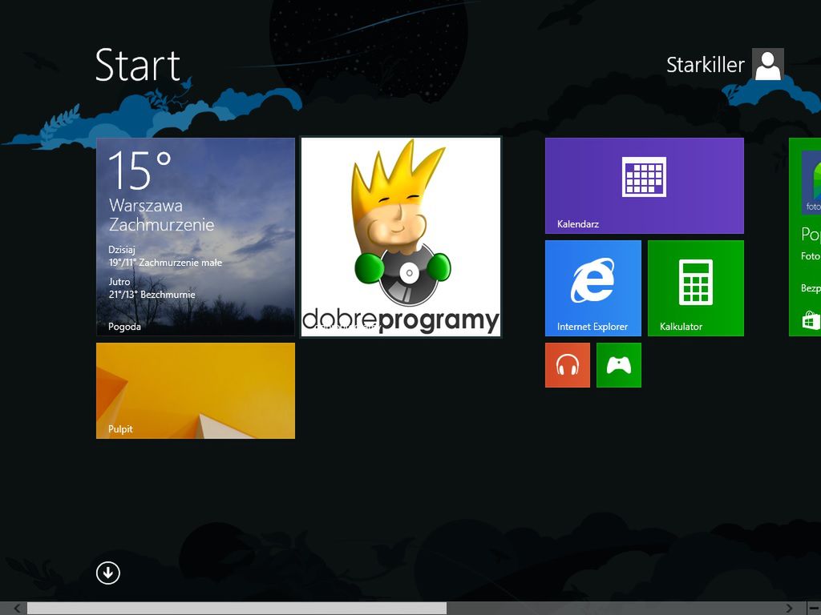Screen dimensions: 821x615
Task: Click the horizontal scrollbar thumb
Action: tap(237, 609)
